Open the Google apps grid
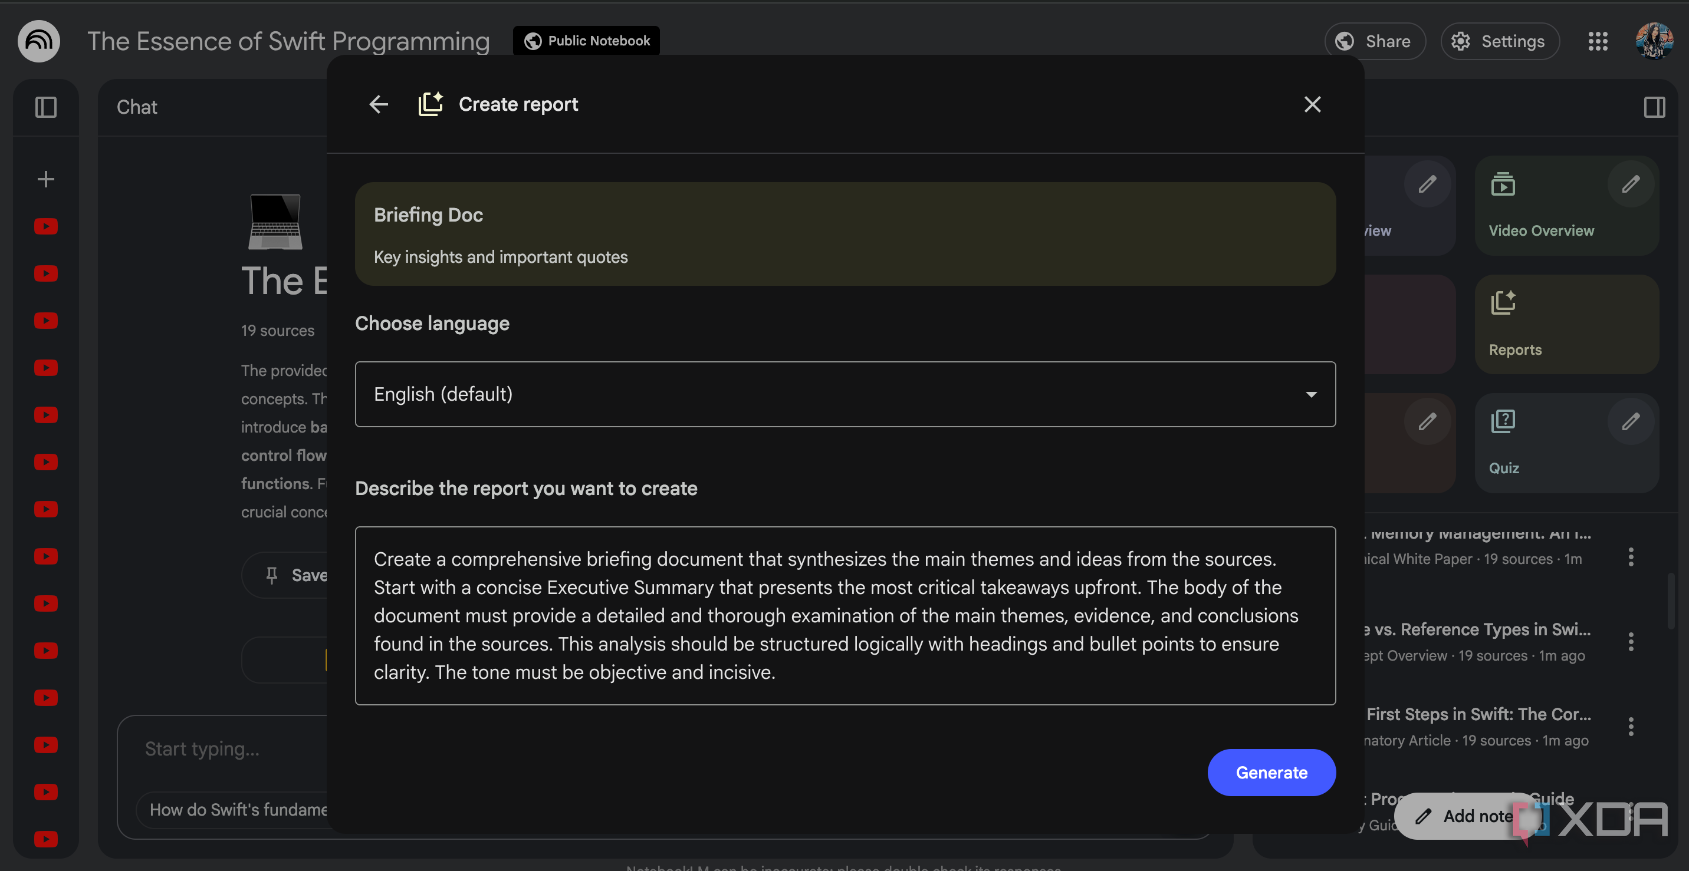 (1597, 41)
